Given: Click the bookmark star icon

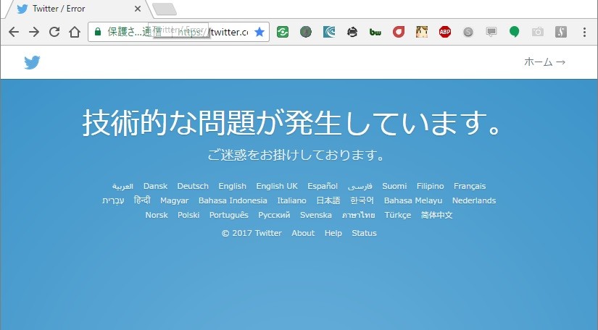Looking at the screenshot, I should pos(259,32).
